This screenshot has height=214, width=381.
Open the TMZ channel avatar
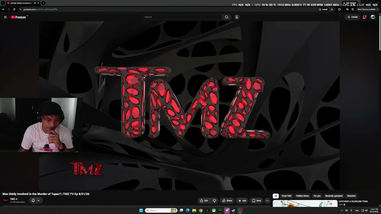coord(5,200)
